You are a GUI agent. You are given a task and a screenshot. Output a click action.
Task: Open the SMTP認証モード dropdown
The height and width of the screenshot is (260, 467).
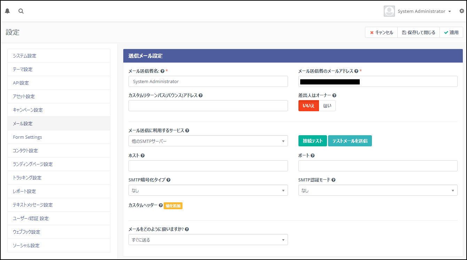click(378, 190)
